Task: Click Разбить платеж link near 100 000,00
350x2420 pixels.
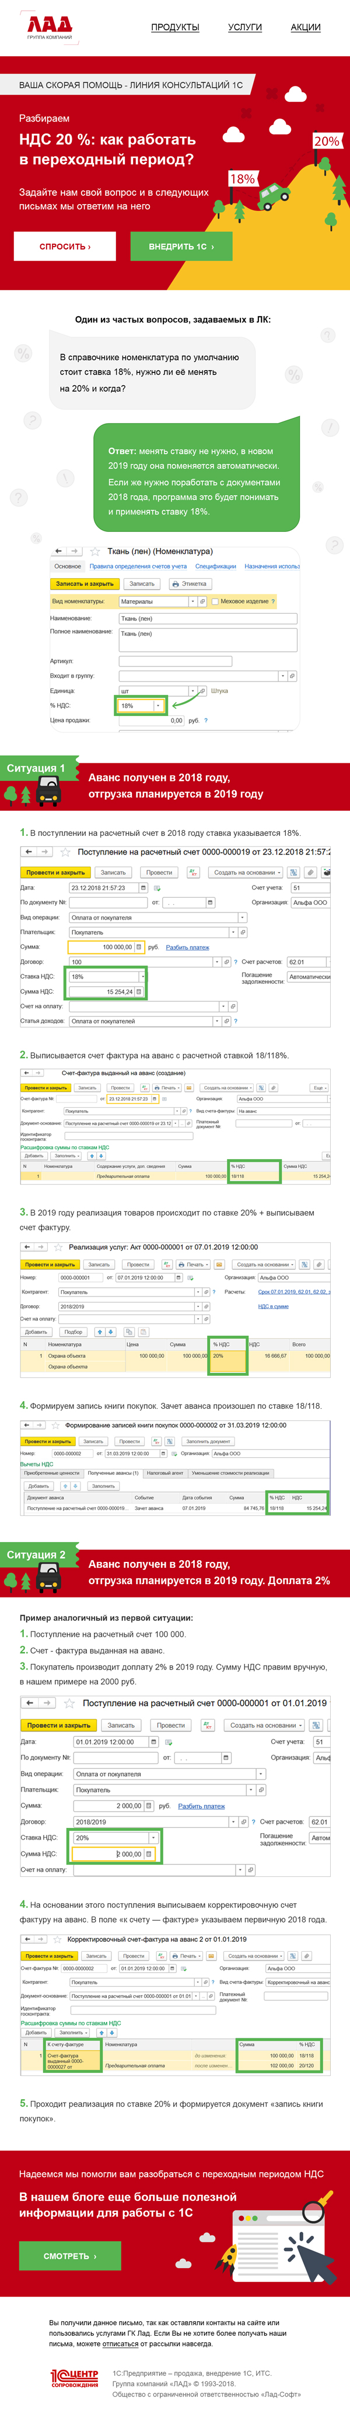Action: click(188, 947)
